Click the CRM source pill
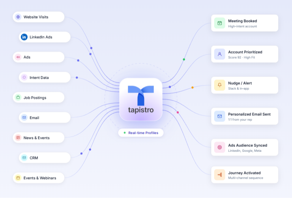 coord(45,158)
